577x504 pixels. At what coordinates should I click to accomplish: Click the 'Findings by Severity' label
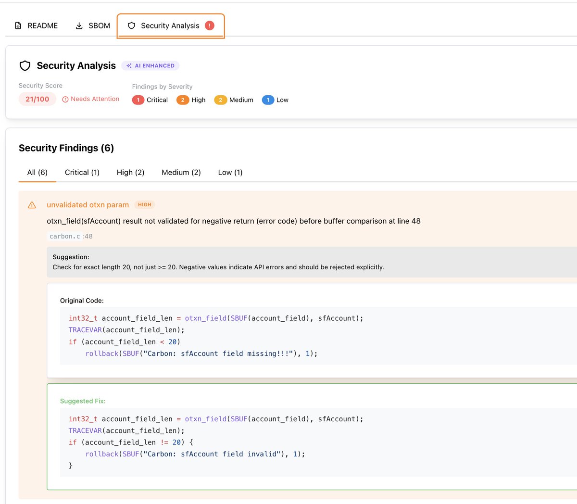162,87
